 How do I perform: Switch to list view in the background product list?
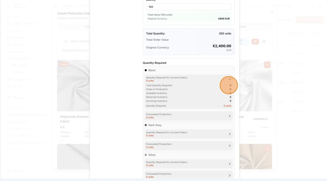pos(264,41)
